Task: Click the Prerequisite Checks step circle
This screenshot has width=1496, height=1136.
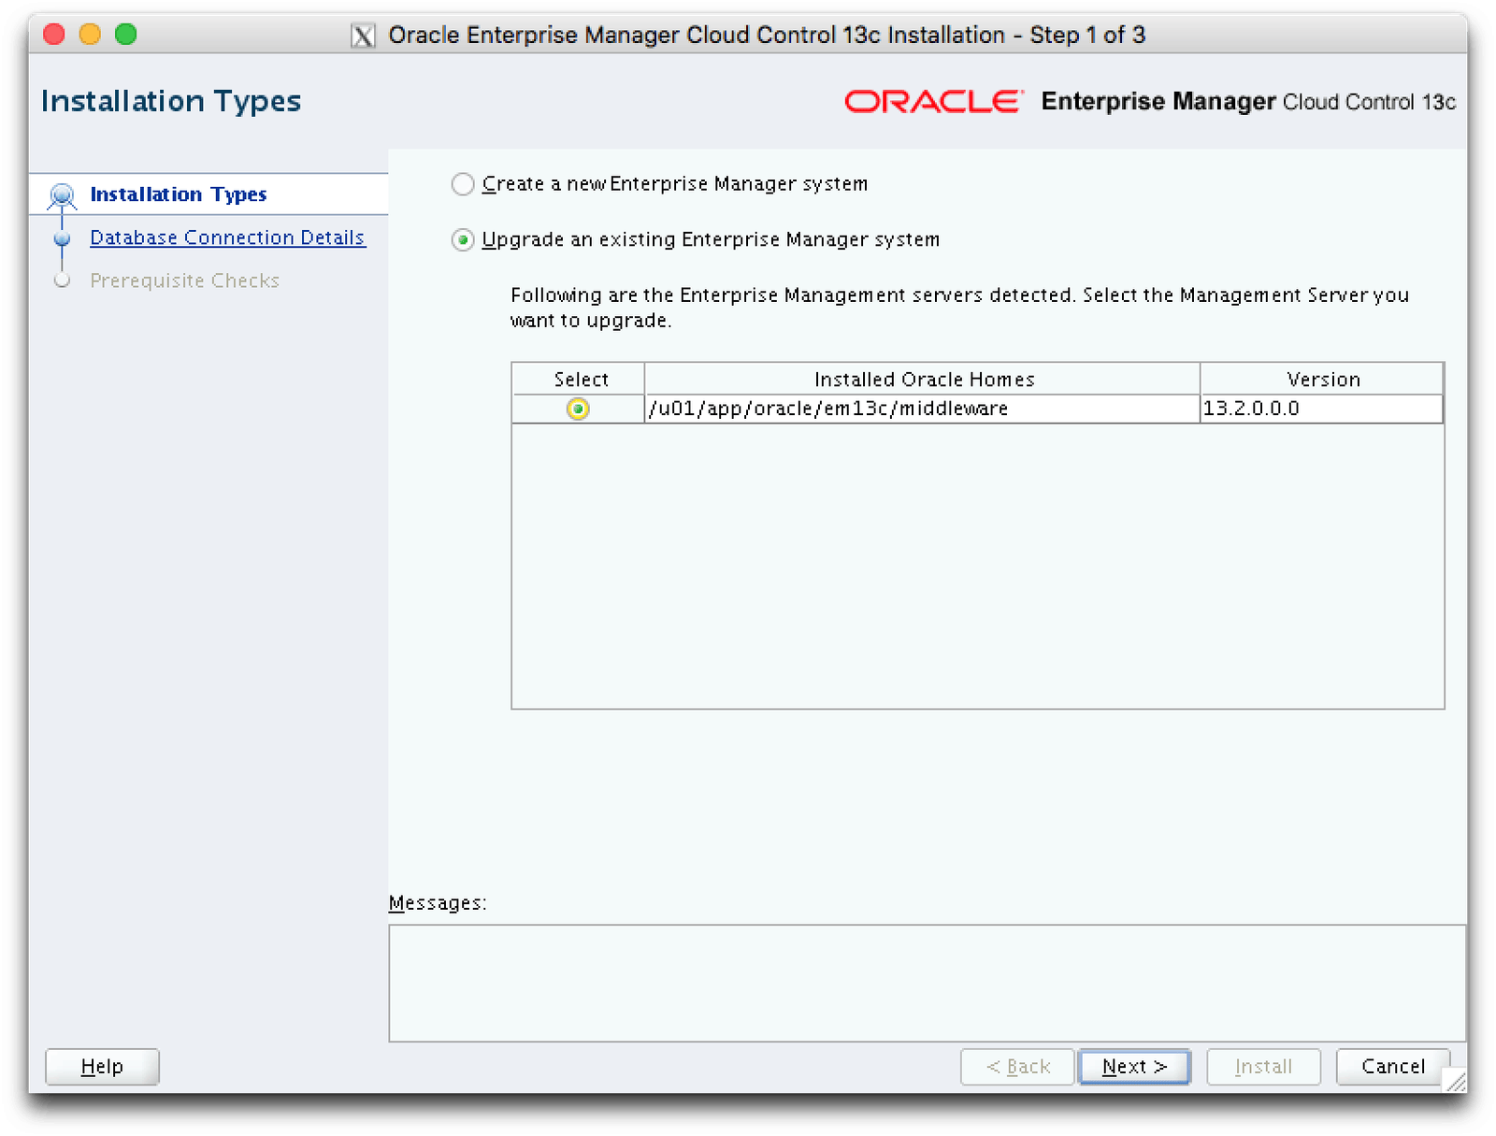Action: coord(63,280)
